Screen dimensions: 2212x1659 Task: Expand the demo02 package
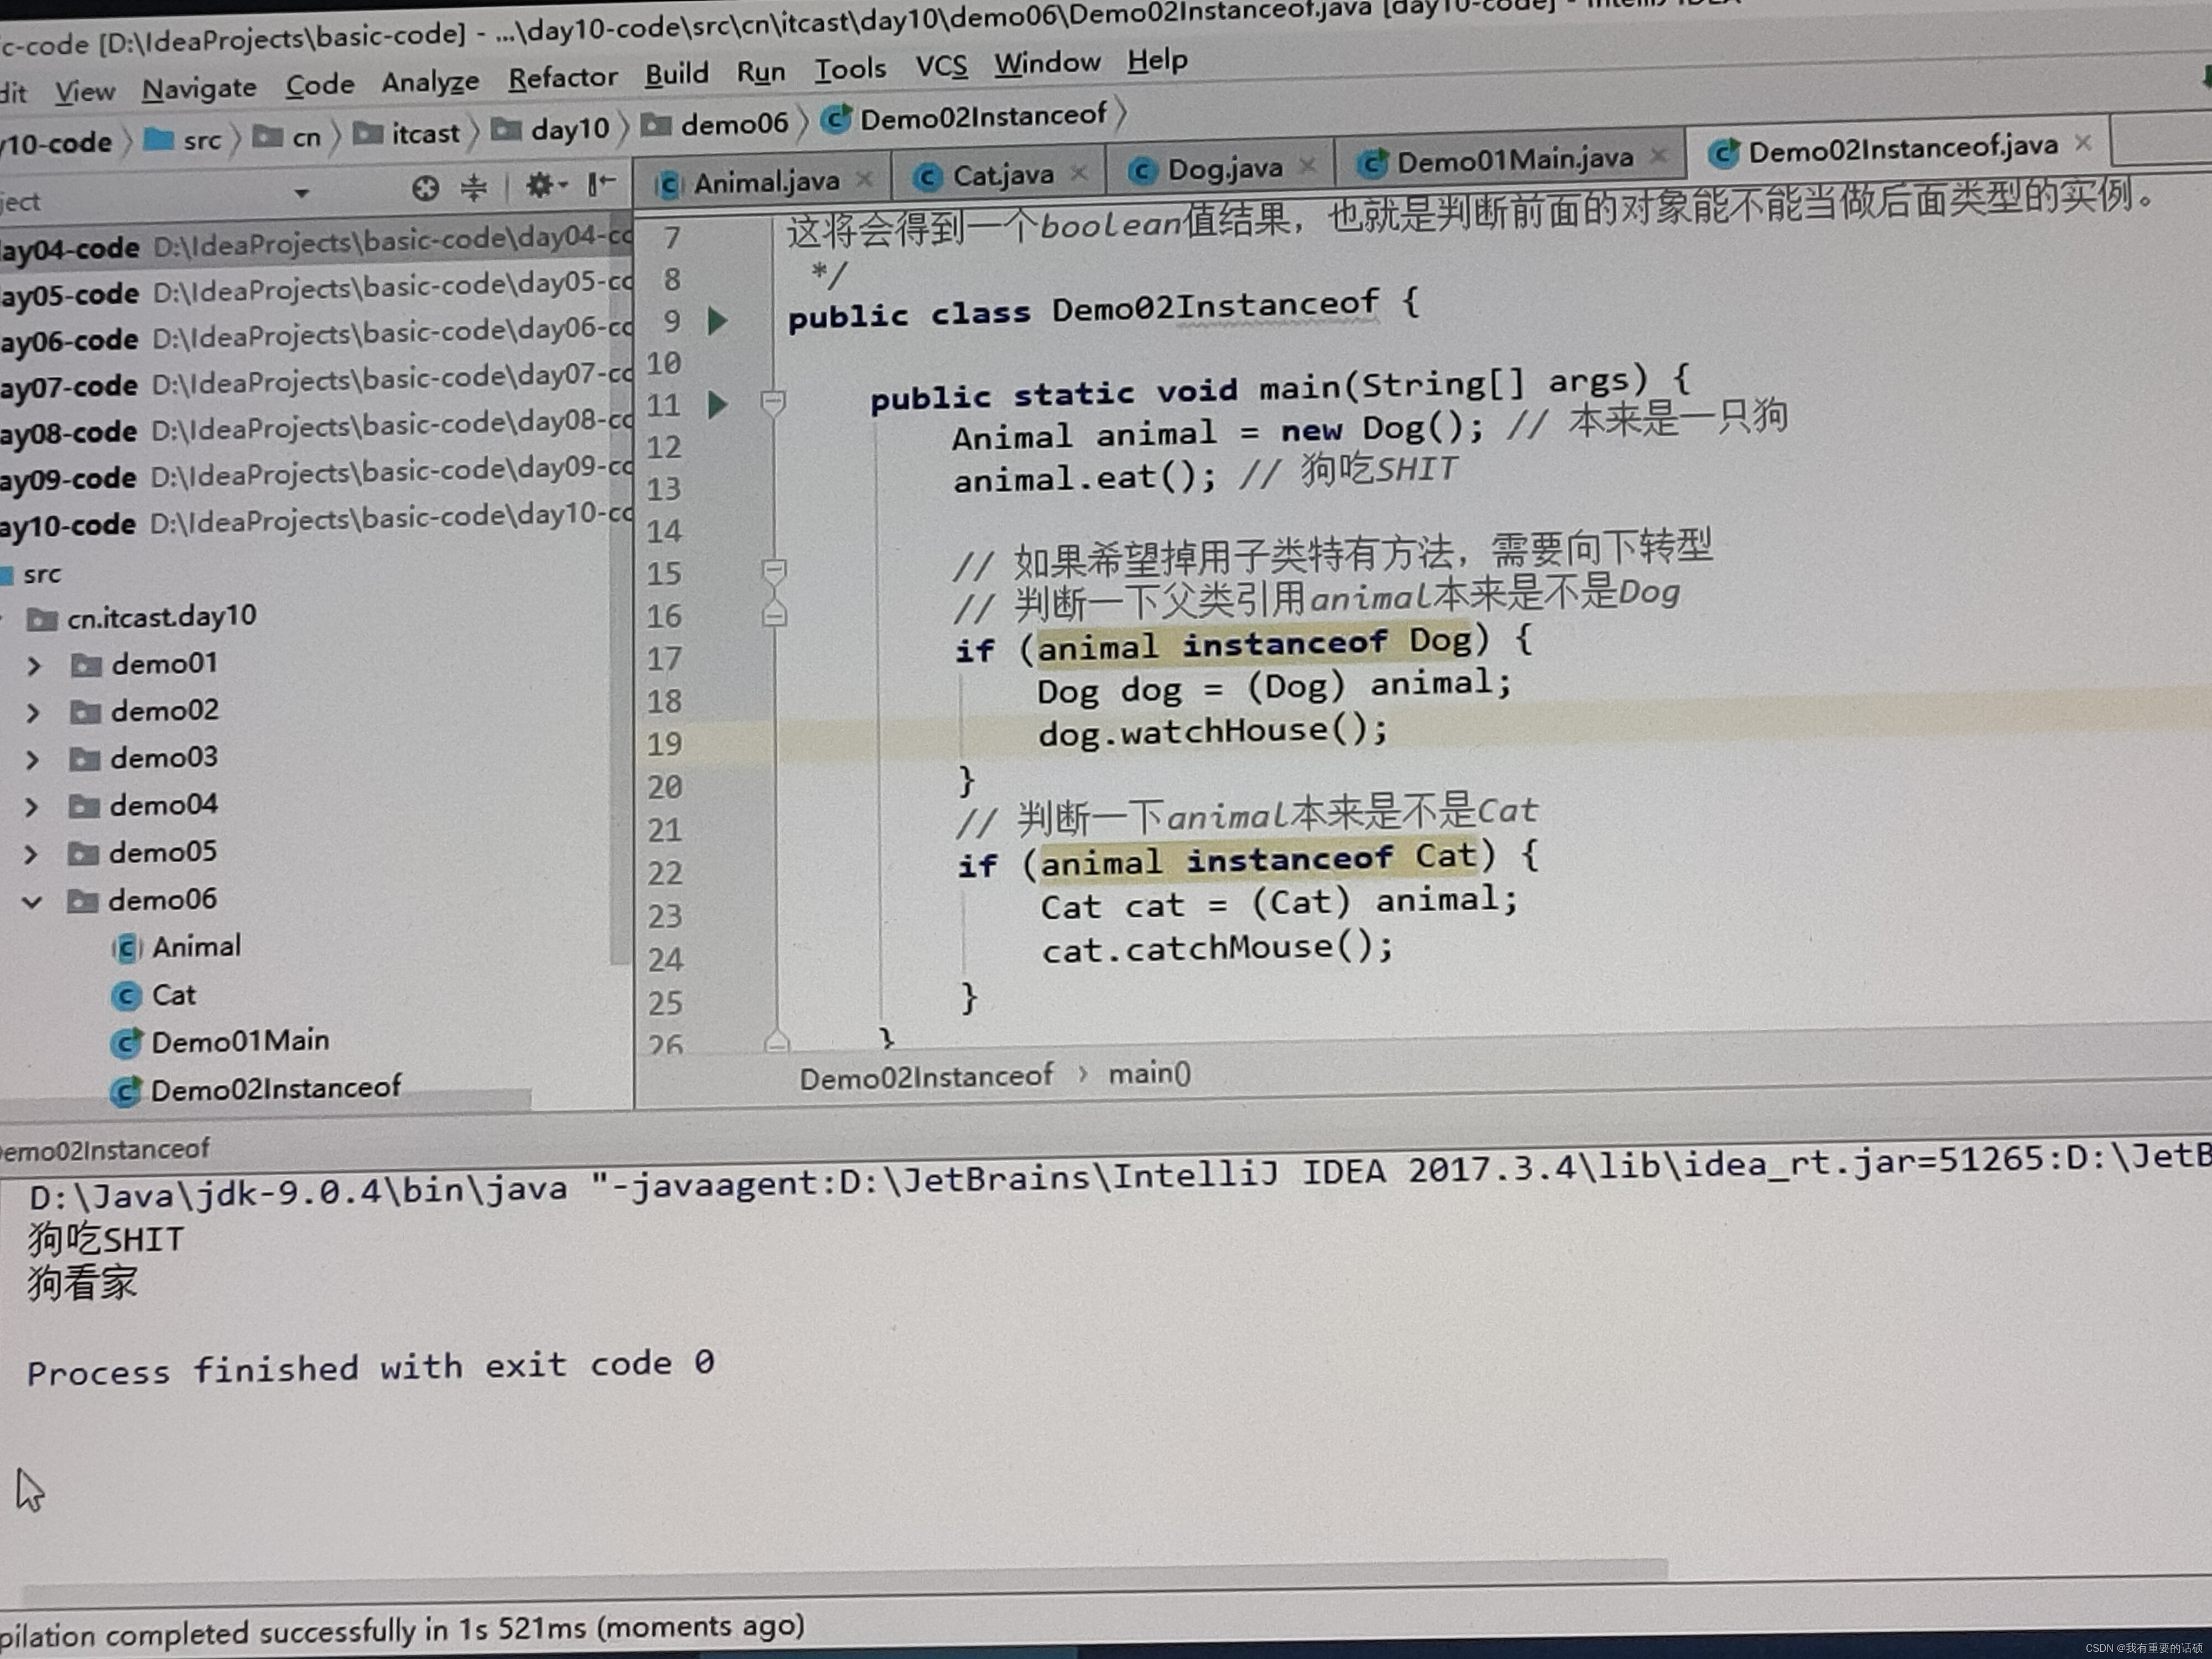click(x=33, y=713)
